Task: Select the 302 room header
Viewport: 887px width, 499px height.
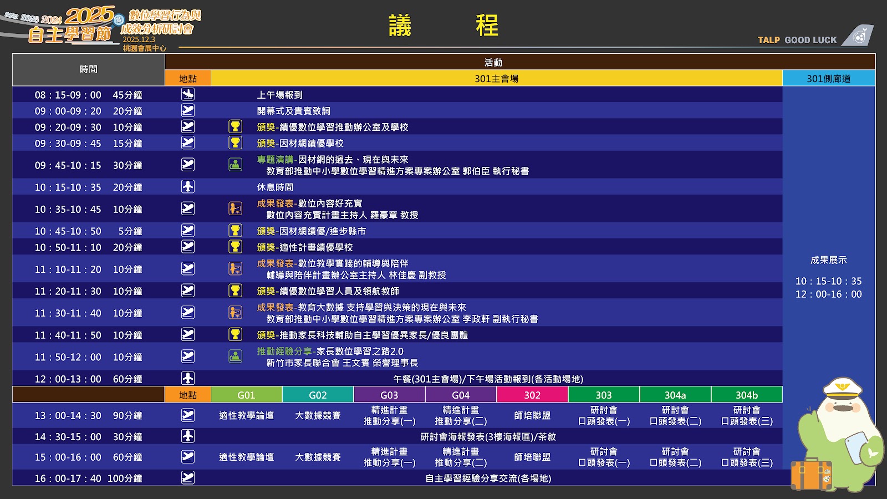Action: click(x=532, y=395)
